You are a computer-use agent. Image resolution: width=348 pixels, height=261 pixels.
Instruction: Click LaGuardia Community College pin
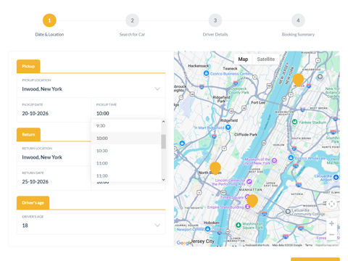288,212
